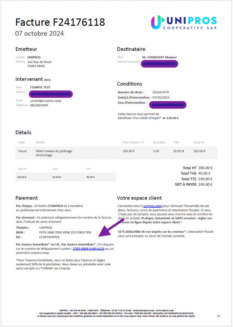Image resolution: width=233 pixels, height=327 pixels.
Task: Click paiement.unipros.coop text in payment section
Action: pyautogui.click(x=33, y=253)
